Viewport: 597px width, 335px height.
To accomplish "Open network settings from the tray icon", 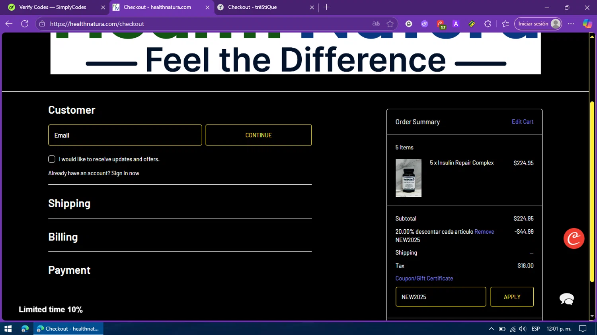I will [x=513, y=329].
